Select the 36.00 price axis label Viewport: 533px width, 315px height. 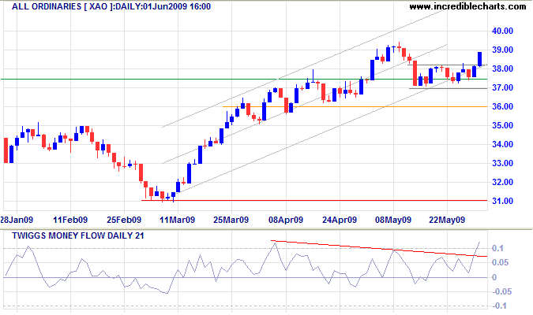502,106
